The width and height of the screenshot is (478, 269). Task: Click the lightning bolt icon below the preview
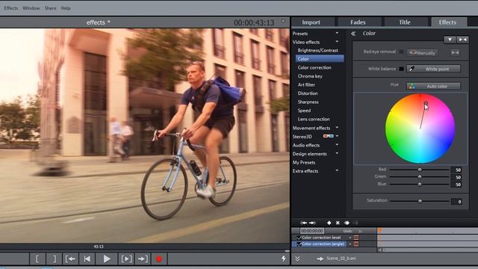(284, 259)
